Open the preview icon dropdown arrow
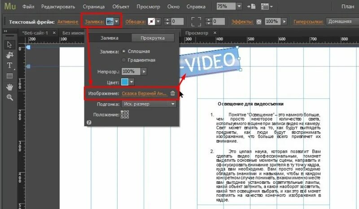This screenshot has width=359, height=209. coord(271,7)
